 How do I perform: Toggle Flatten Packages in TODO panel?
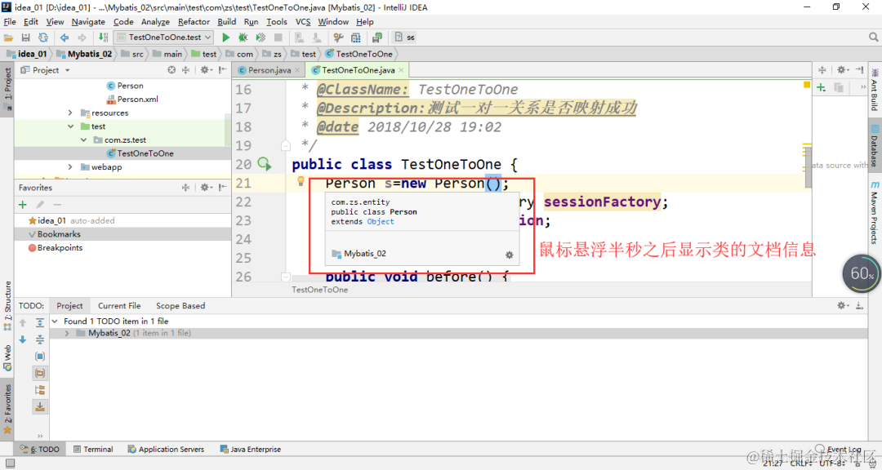[40, 390]
